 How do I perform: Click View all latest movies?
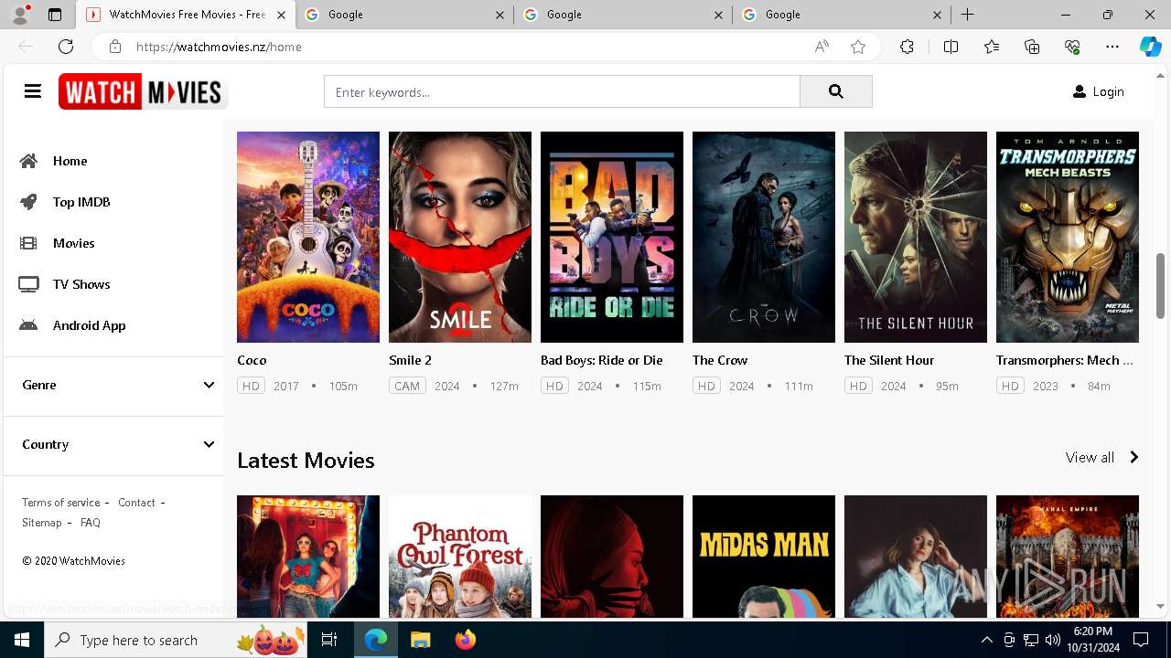pyautogui.click(x=1090, y=457)
